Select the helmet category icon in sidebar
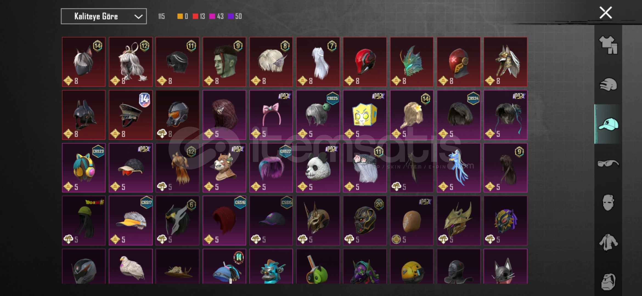Image resolution: width=642 pixels, height=296 pixels. pyautogui.click(x=608, y=84)
